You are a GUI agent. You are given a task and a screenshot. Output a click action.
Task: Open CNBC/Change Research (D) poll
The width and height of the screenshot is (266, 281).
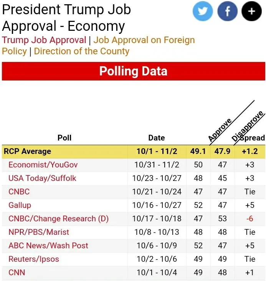(x=58, y=219)
